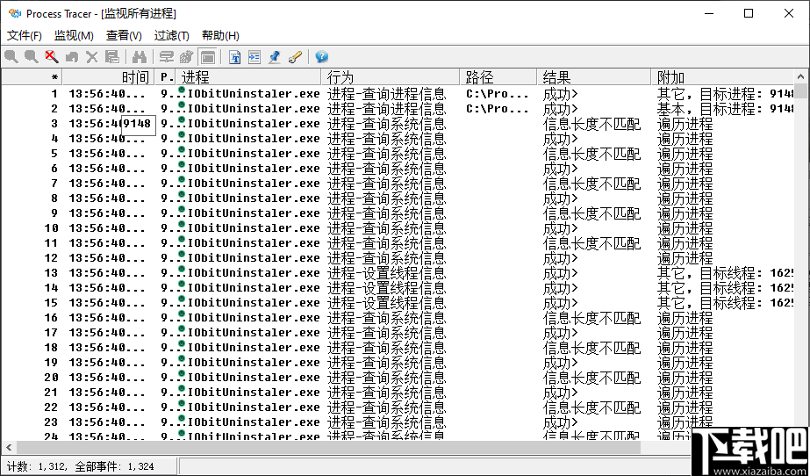
Task: Click 成功> result in row 4
Action: tap(561, 139)
